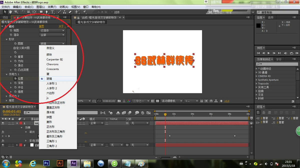Click play button in preview panel
The height and width of the screenshot is (168, 300).
coord(269,53)
